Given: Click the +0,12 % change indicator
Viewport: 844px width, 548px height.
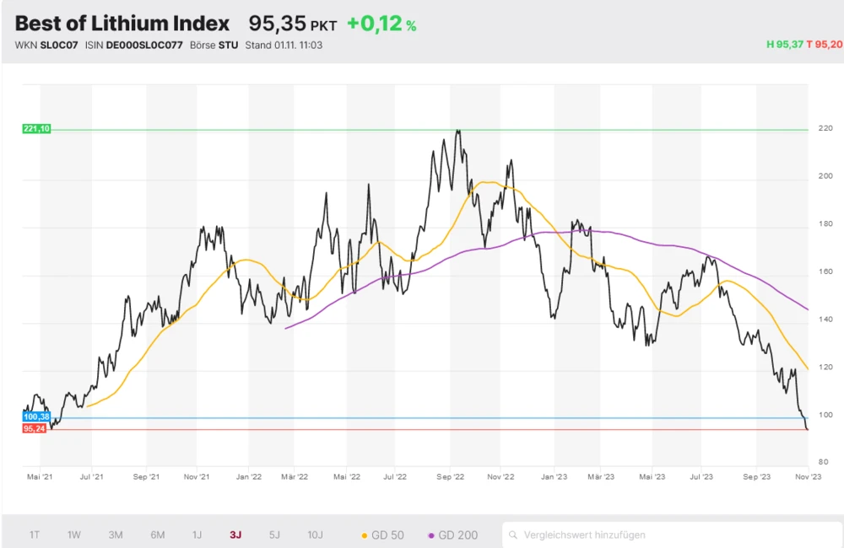Looking at the screenshot, I should tap(381, 24).
